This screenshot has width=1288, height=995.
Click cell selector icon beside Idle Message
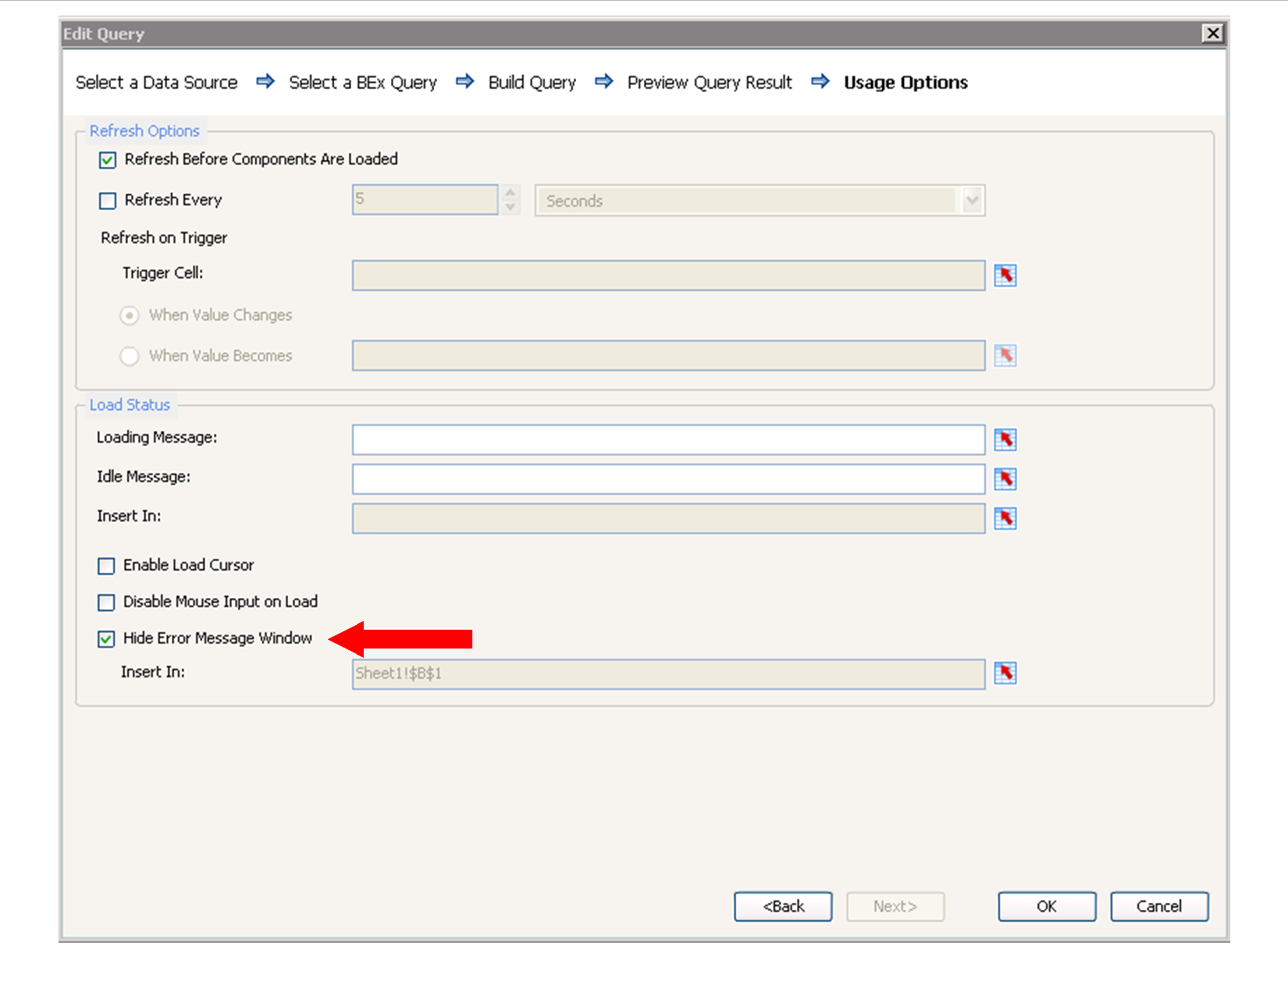pos(1005,479)
